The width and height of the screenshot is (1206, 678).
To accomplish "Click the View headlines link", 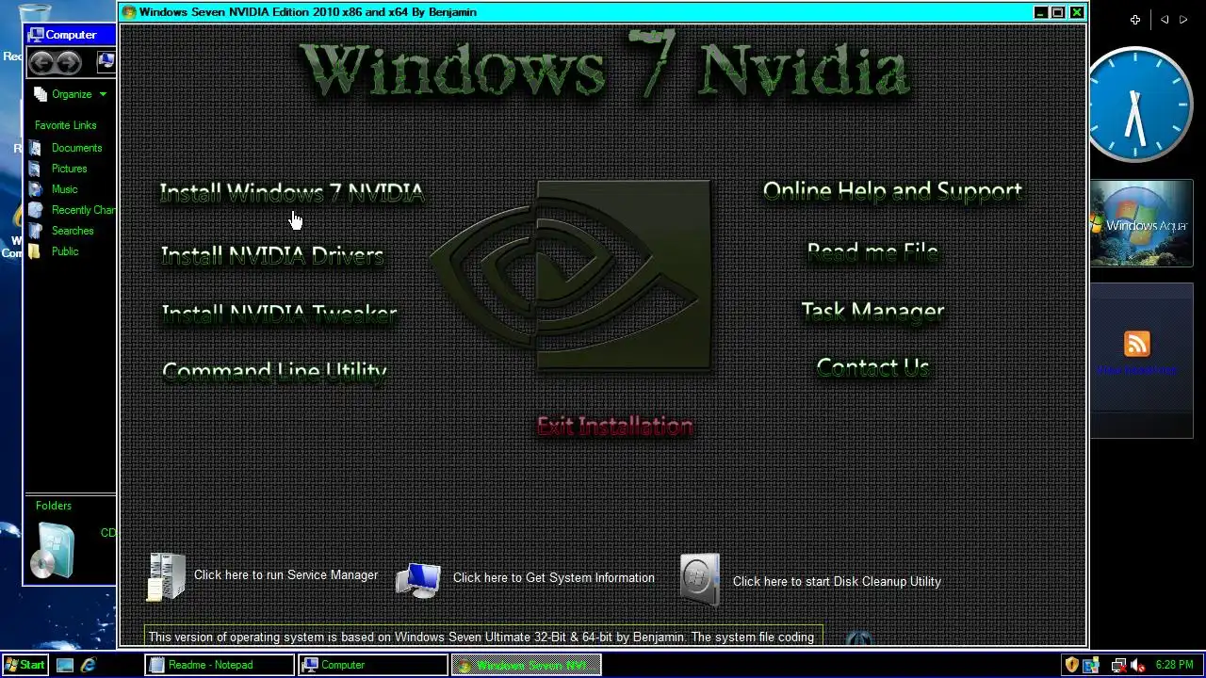I will point(1136,371).
